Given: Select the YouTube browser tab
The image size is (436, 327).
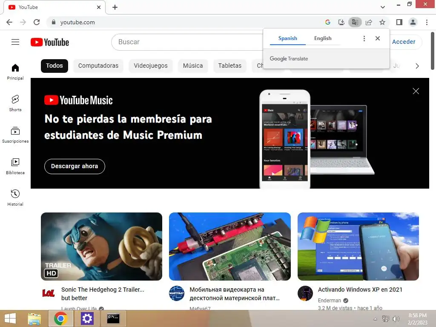Looking at the screenshot, I should [x=54, y=7].
